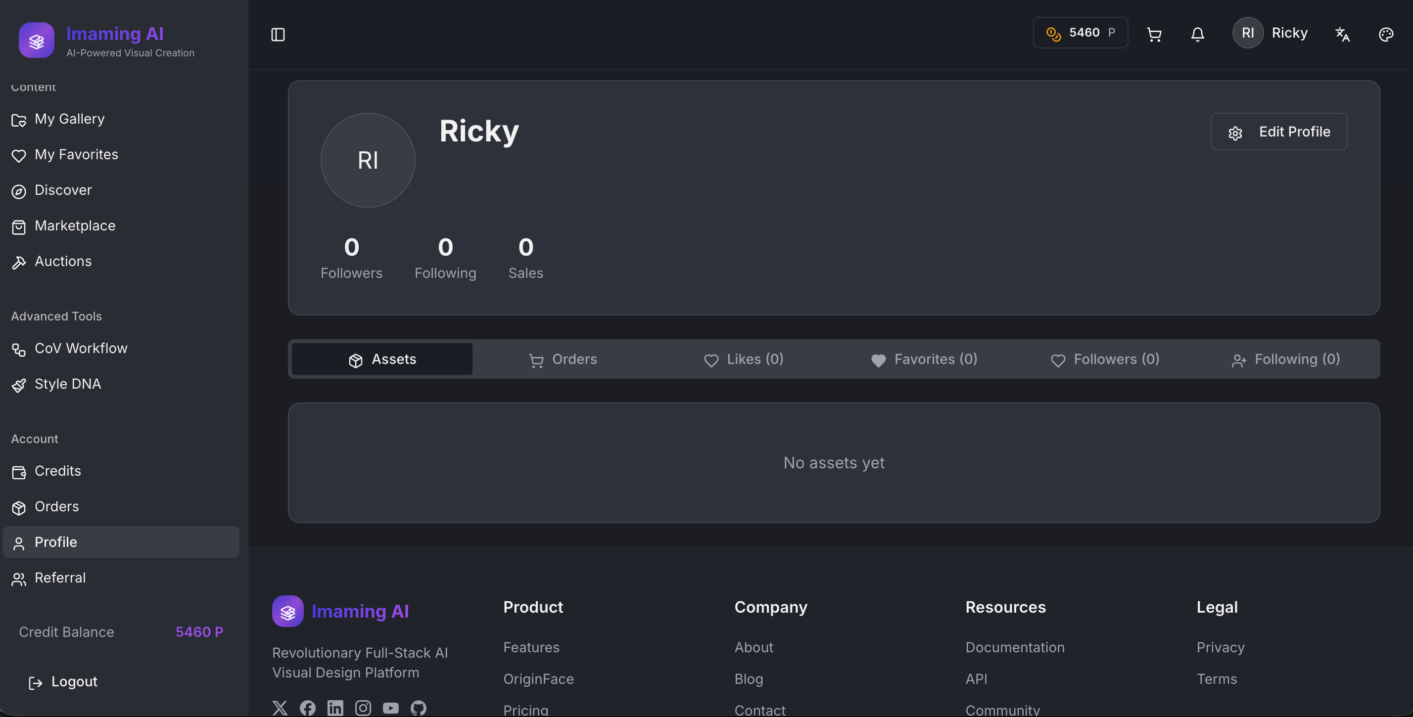Click the Edit Profile button
The width and height of the screenshot is (1413, 717).
coord(1278,132)
